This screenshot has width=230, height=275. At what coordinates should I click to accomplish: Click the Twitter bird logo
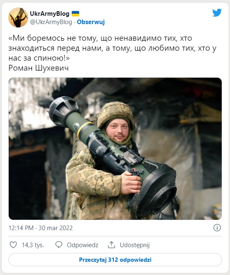(217, 12)
